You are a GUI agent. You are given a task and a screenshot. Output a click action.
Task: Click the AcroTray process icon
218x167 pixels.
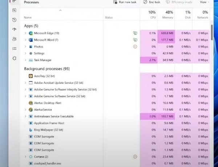pyautogui.click(x=31, y=76)
